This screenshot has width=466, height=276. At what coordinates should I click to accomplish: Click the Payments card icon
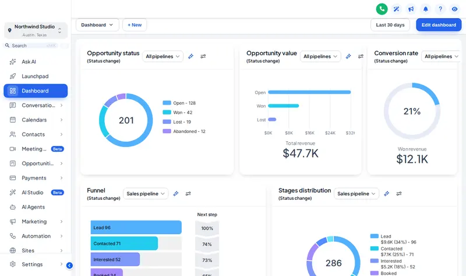[12, 178]
